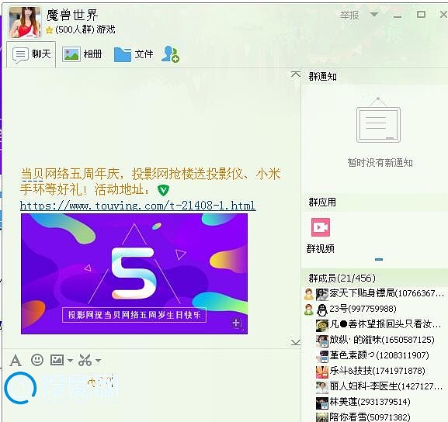Open the touying.com activity hyperlink
This screenshot has height=422, width=448.
click(137, 206)
